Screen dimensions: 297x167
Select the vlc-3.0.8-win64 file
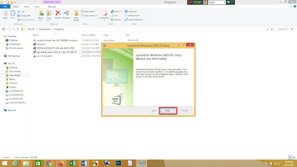pyautogui.click(x=44, y=56)
